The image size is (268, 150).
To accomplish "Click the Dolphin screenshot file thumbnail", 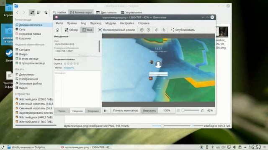I will 222,32.
